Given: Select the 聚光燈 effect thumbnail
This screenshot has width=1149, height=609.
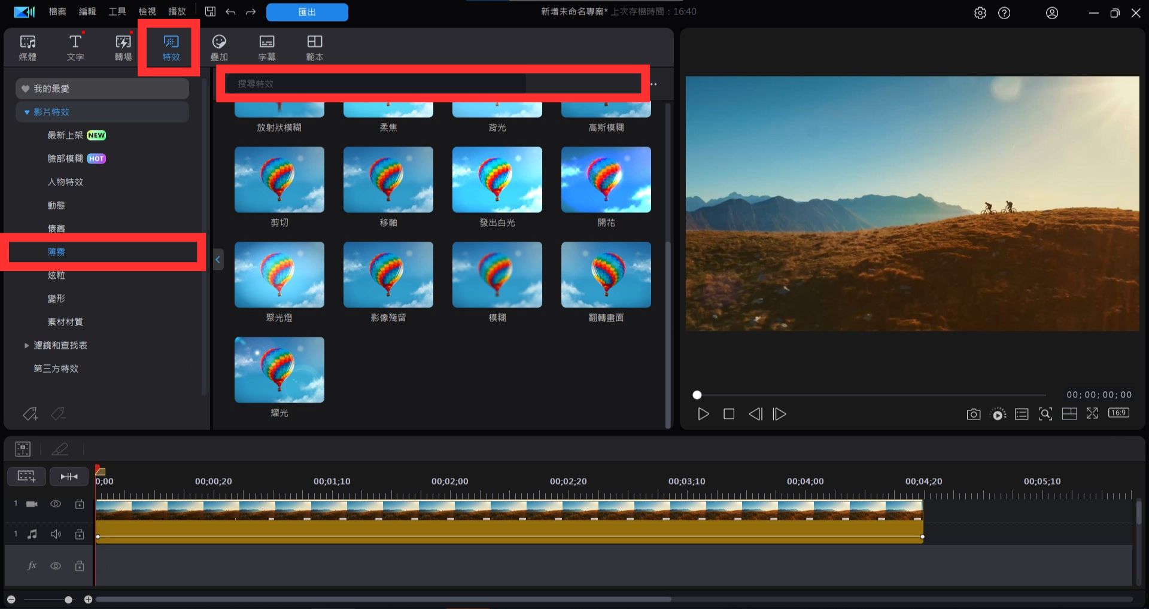Looking at the screenshot, I should pos(279,275).
